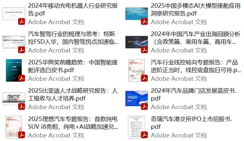244x141 pixels.
Task: Click the Acrobat badge on 奇瑞汽车港交所IPO上市招股书
Action: (144, 135)
